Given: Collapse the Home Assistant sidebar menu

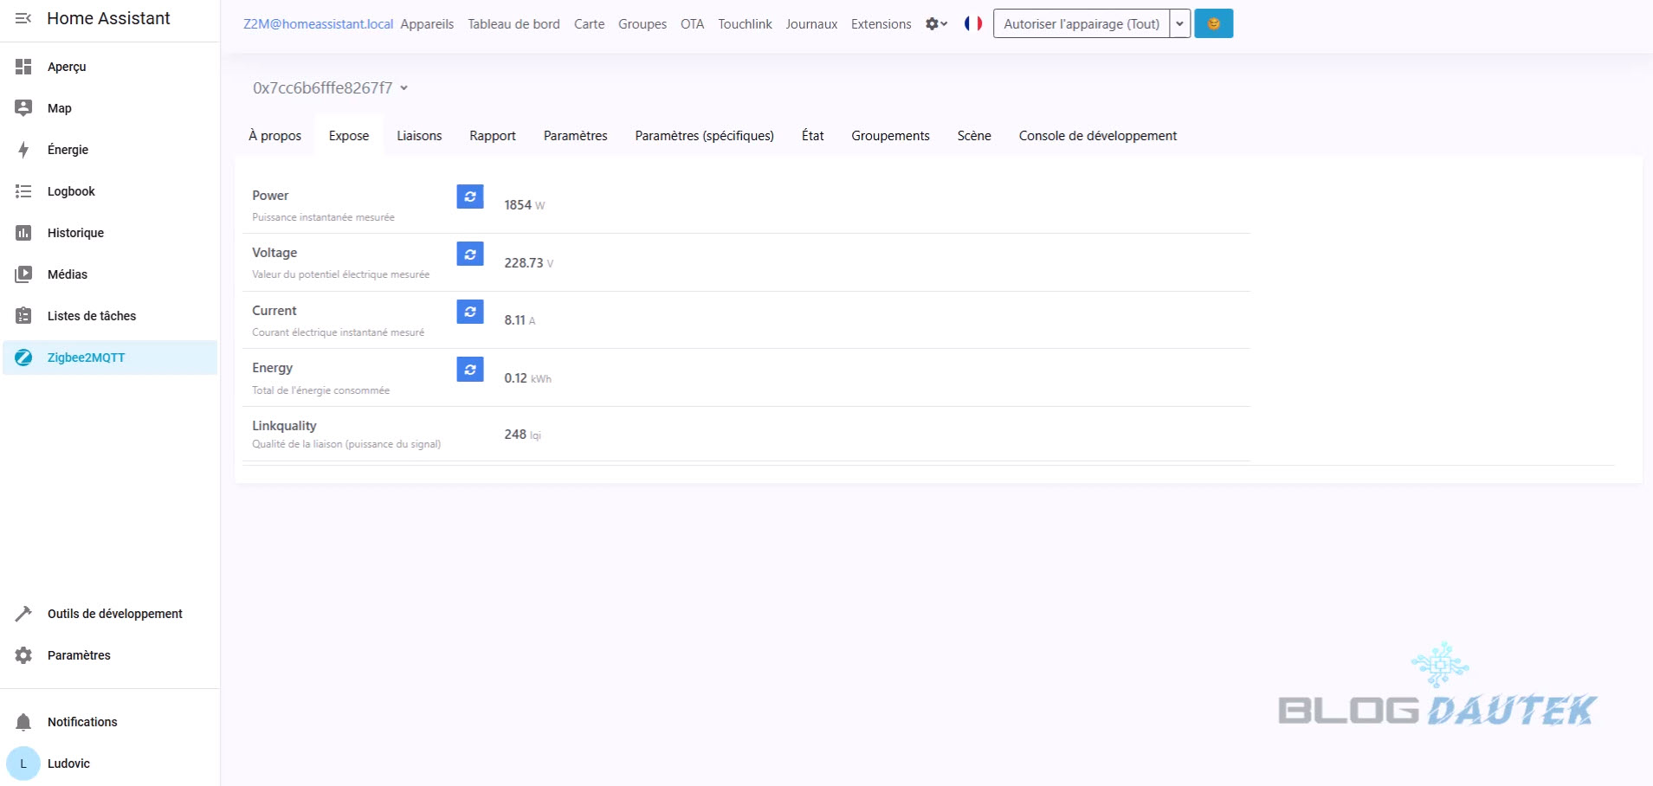Looking at the screenshot, I should pos(23,18).
